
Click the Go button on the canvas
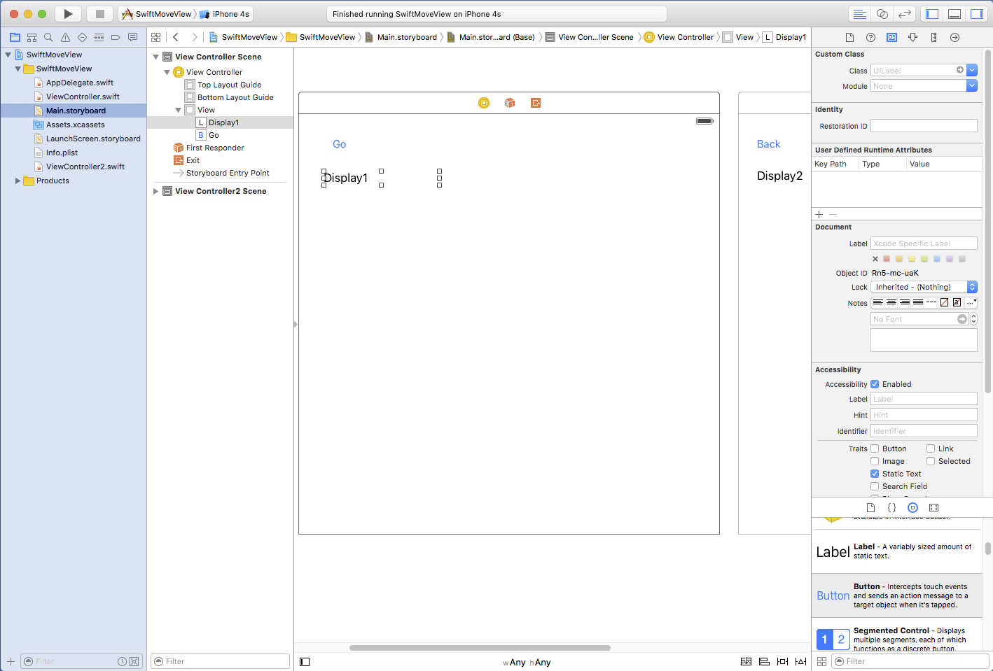pyautogui.click(x=340, y=144)
